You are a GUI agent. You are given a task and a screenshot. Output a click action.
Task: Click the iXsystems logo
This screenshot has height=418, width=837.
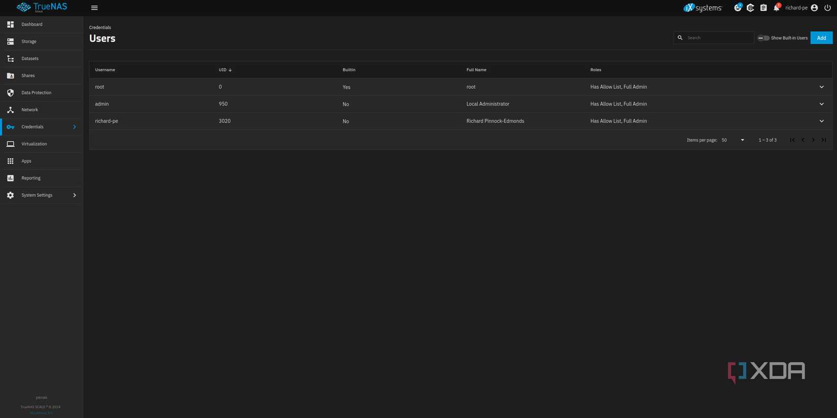point(703,8)
